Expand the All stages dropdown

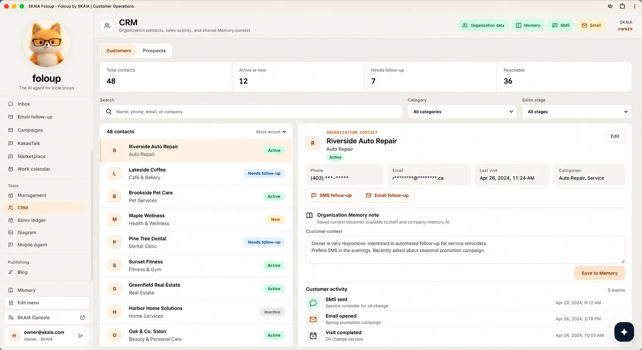(577, 112)
